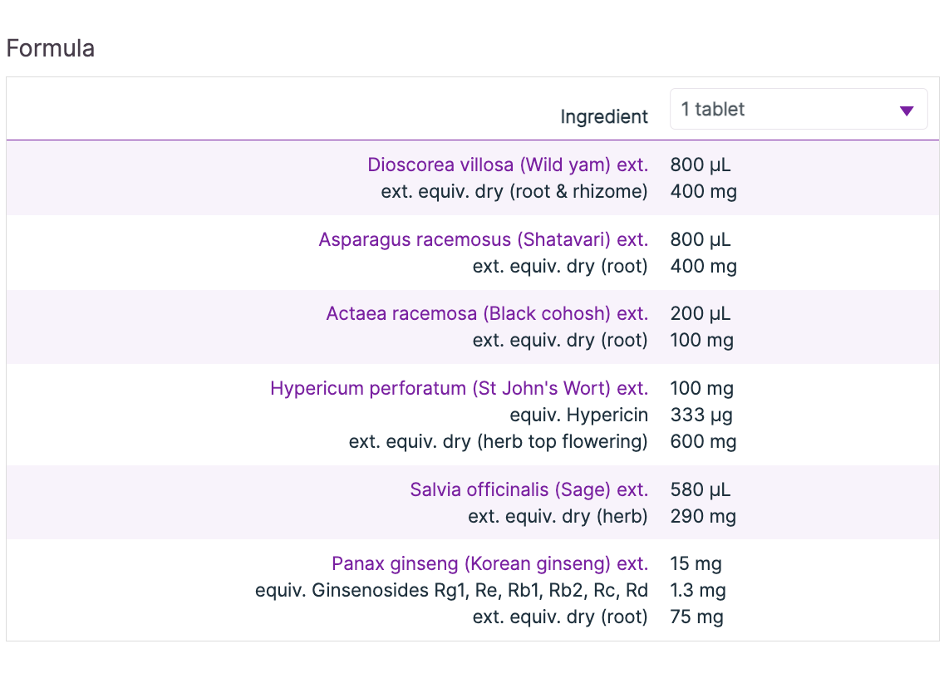This screenshot has height=693, width=944.
Task: Click the ext. equiv. dry (root & rhizome) text
Action: [x=514, y=191]
